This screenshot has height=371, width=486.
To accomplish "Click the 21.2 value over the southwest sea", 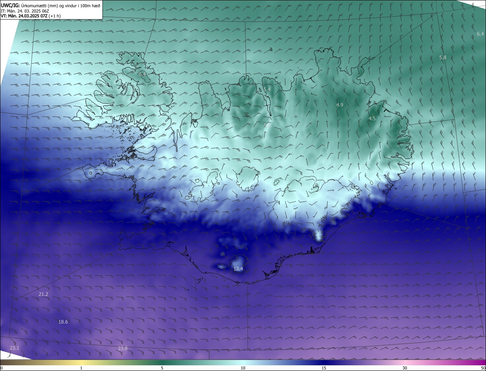I will (x=43, y=294).
